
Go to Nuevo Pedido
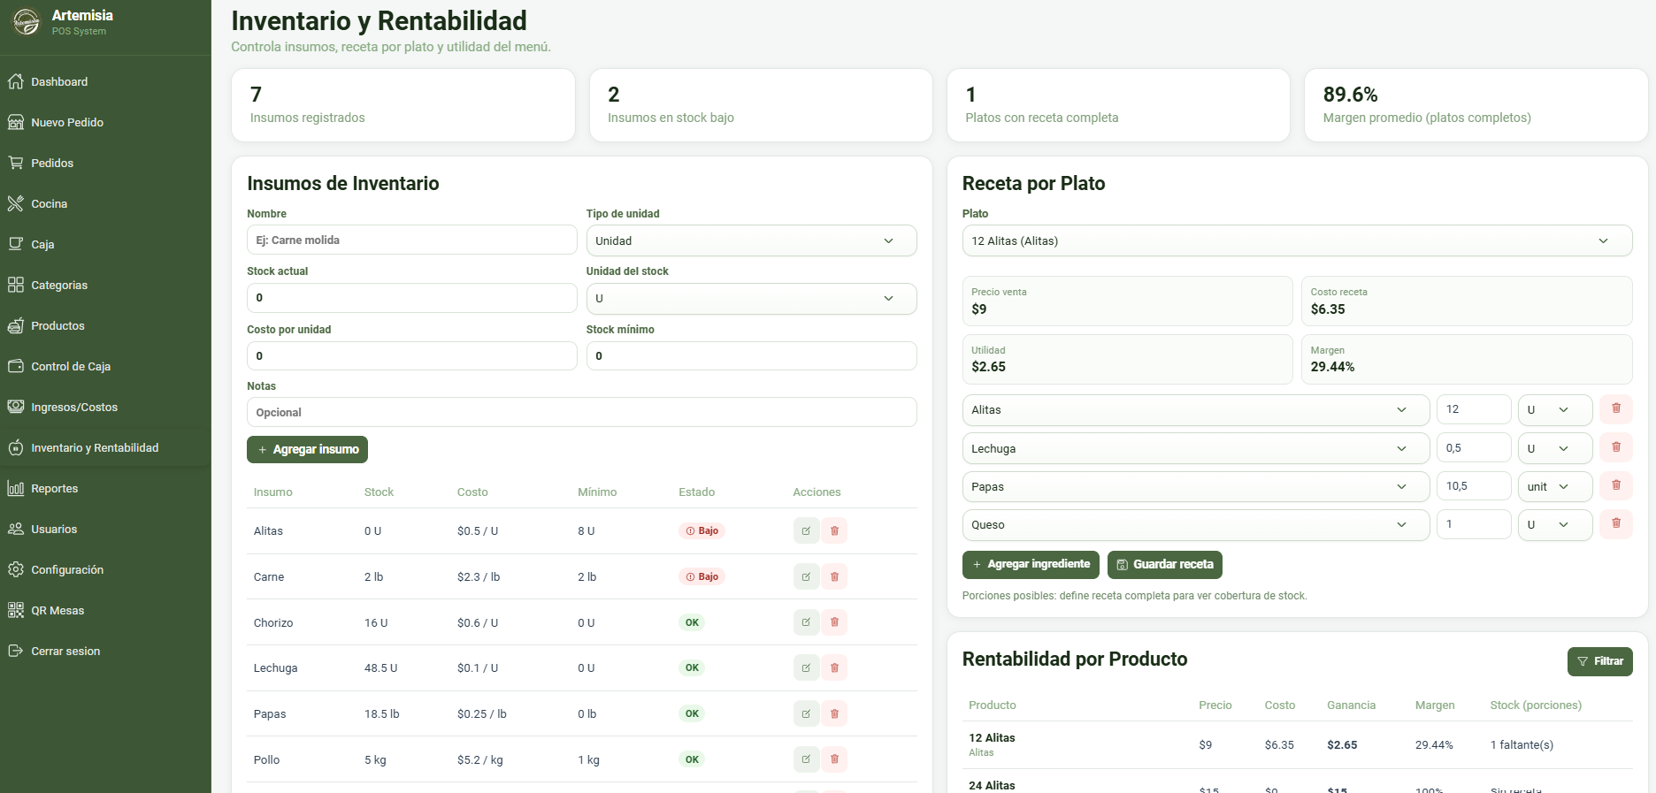click(x=105, y=122)
